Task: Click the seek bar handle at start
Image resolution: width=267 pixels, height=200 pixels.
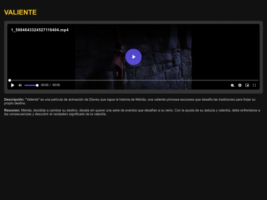Action: tap(10, 80)
